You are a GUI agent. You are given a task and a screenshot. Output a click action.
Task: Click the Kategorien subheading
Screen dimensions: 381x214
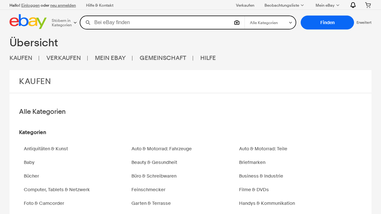click(x=33, y=132)
